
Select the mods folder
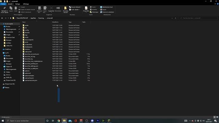click(x=27, y=37)
